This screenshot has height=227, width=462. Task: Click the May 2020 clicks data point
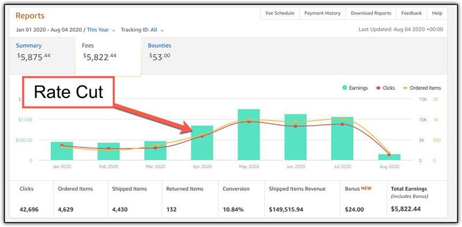249,121
